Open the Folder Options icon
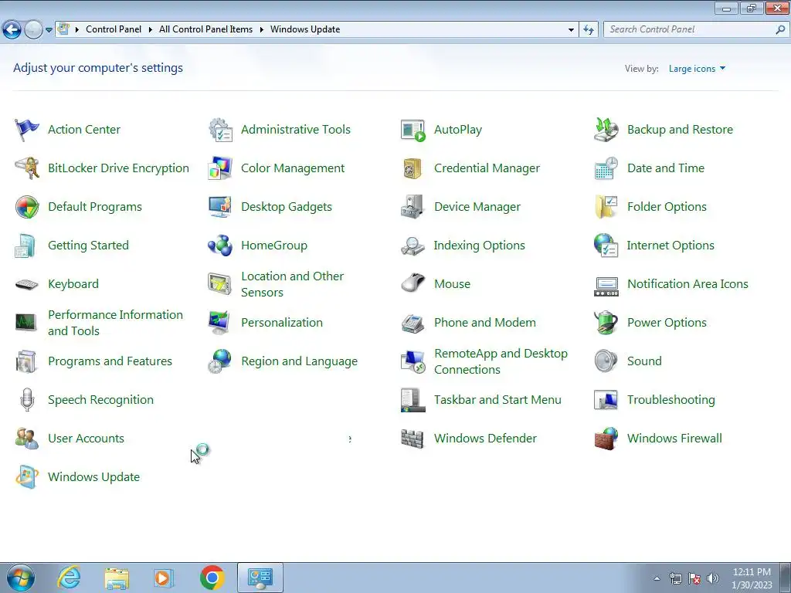This screenshot has width=791, height=593. (x=606, y=207)
